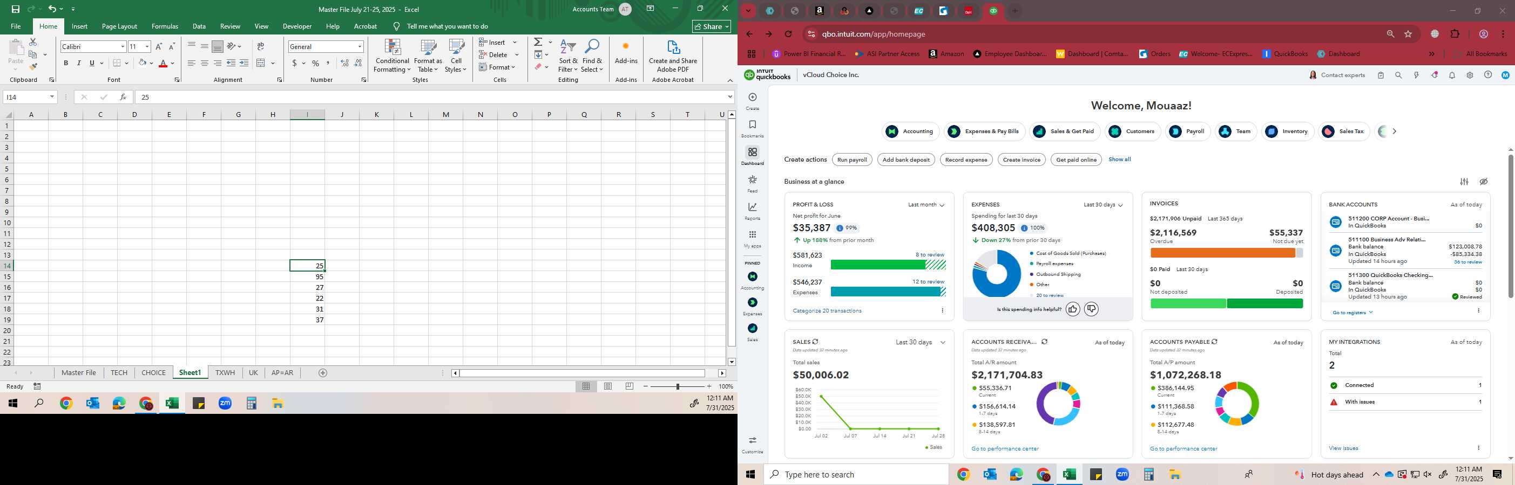1515x485 pixels.
Task: Open Find & Select in Excel
Action: coord(592,57)
